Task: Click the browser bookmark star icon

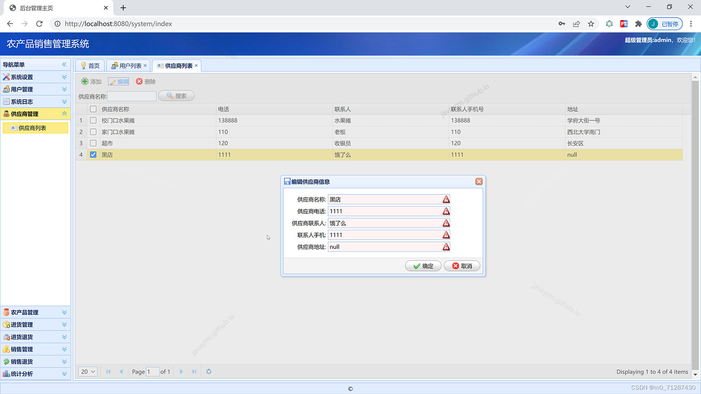Action: pyautogui.click(x=591, y=24)
